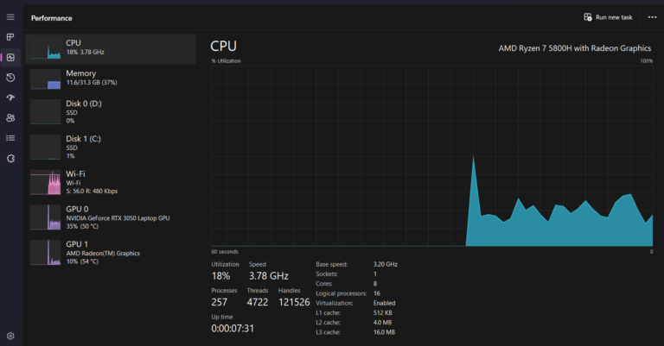Select the Memory performance entry

(111, 79)
